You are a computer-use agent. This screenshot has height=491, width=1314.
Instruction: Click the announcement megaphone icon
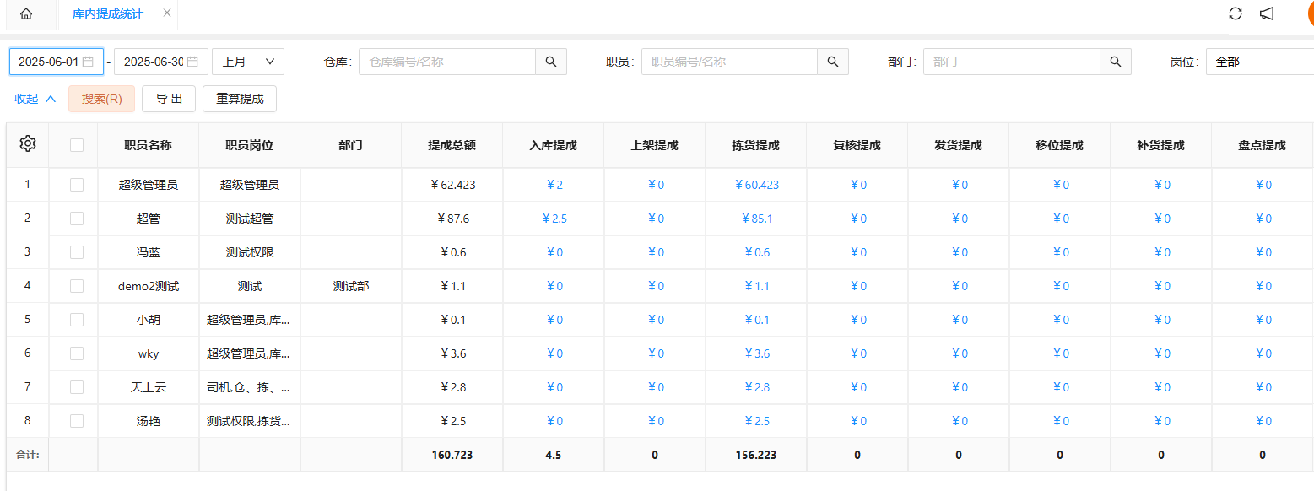[1266, 13]
